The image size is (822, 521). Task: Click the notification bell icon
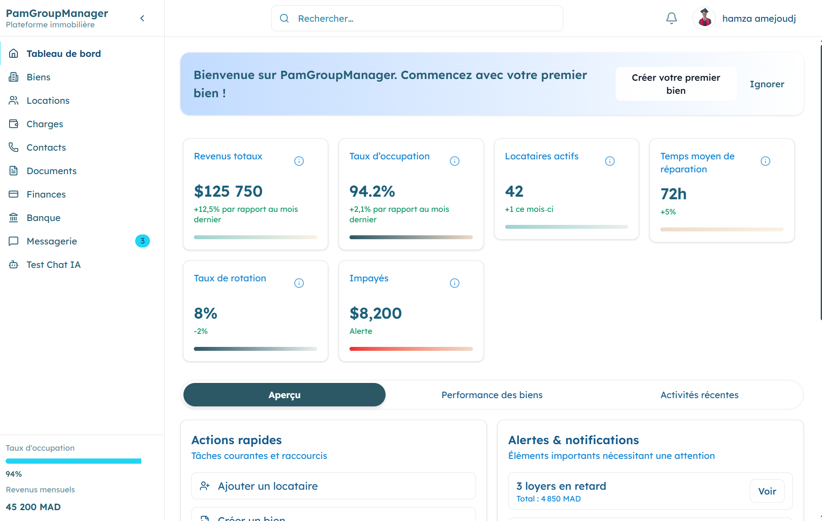[x=671, y=18]
